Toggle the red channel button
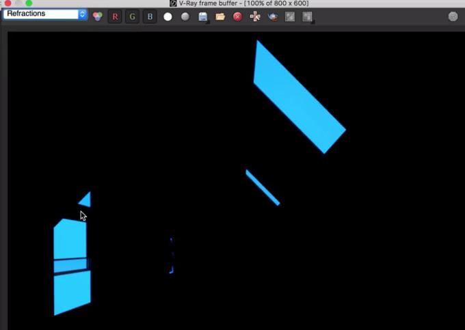This screenshot has width=465, height=330. pos(115,16)
